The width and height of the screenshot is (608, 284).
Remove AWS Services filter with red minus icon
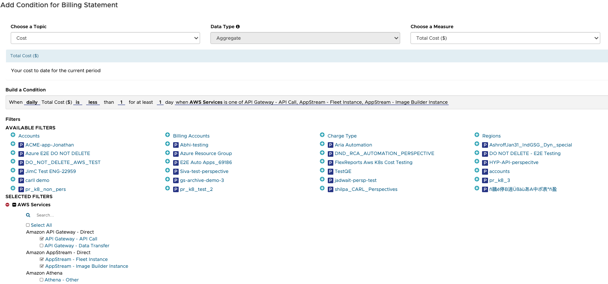(x=7, y=205)
